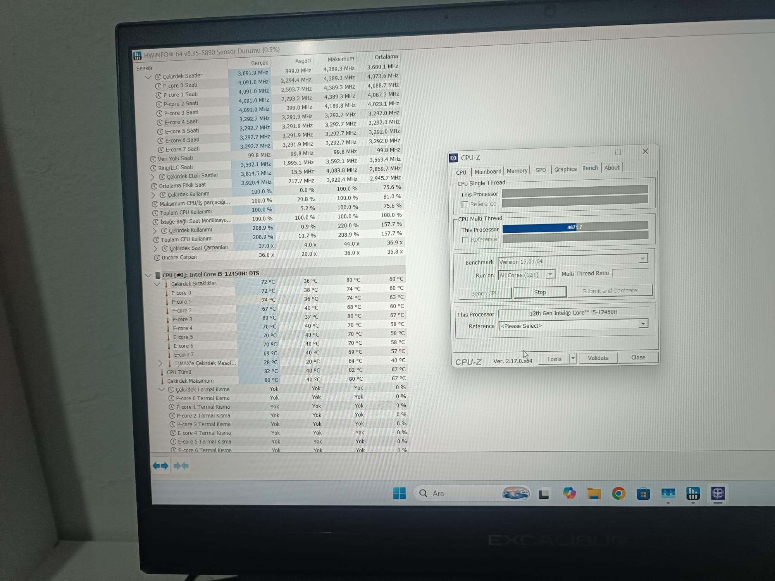Open the Benchmark version dropdown in CPU-Z

642,258
